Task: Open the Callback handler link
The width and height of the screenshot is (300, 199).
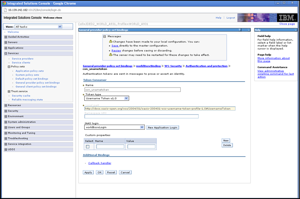Action: (100, 163)
